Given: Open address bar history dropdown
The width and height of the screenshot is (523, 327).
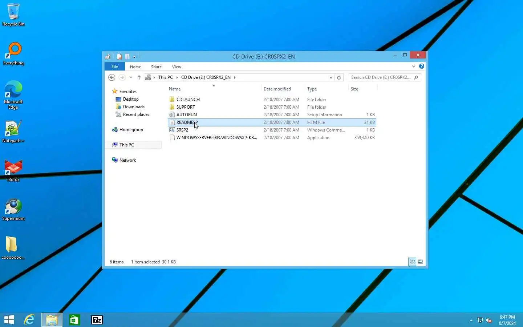Looking at the screenshot, I should click(331, 77).
